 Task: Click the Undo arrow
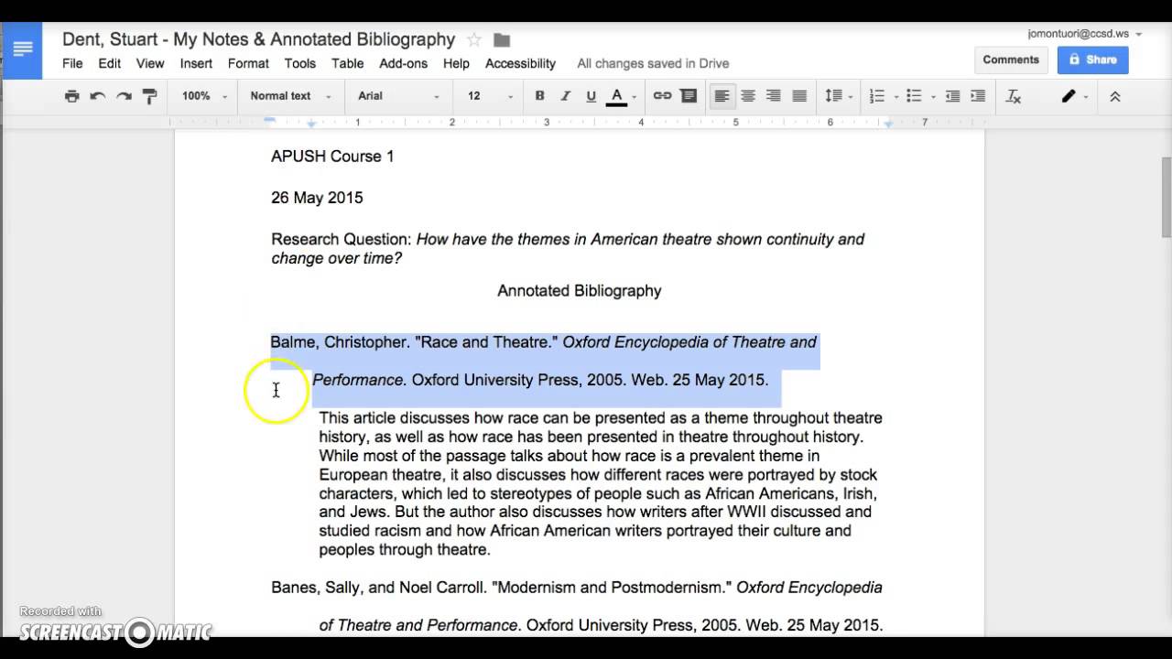pyautogui.click(x=98, y=96)
